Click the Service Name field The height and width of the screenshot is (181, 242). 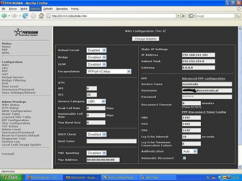click(207, 84)
